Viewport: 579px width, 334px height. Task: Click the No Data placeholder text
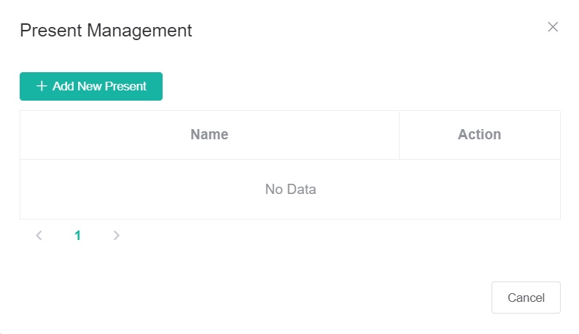[x=290, y=190]
